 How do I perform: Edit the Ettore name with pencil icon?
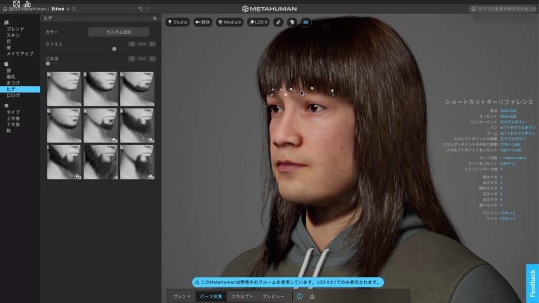tap(68, 9)
